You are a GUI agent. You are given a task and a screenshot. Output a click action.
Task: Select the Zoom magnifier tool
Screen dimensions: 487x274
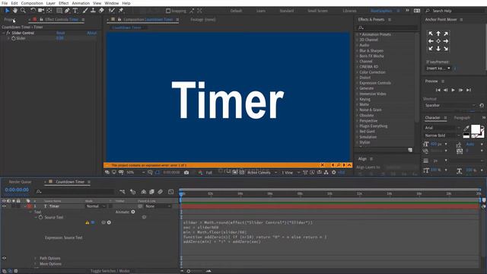coord(23,11)
